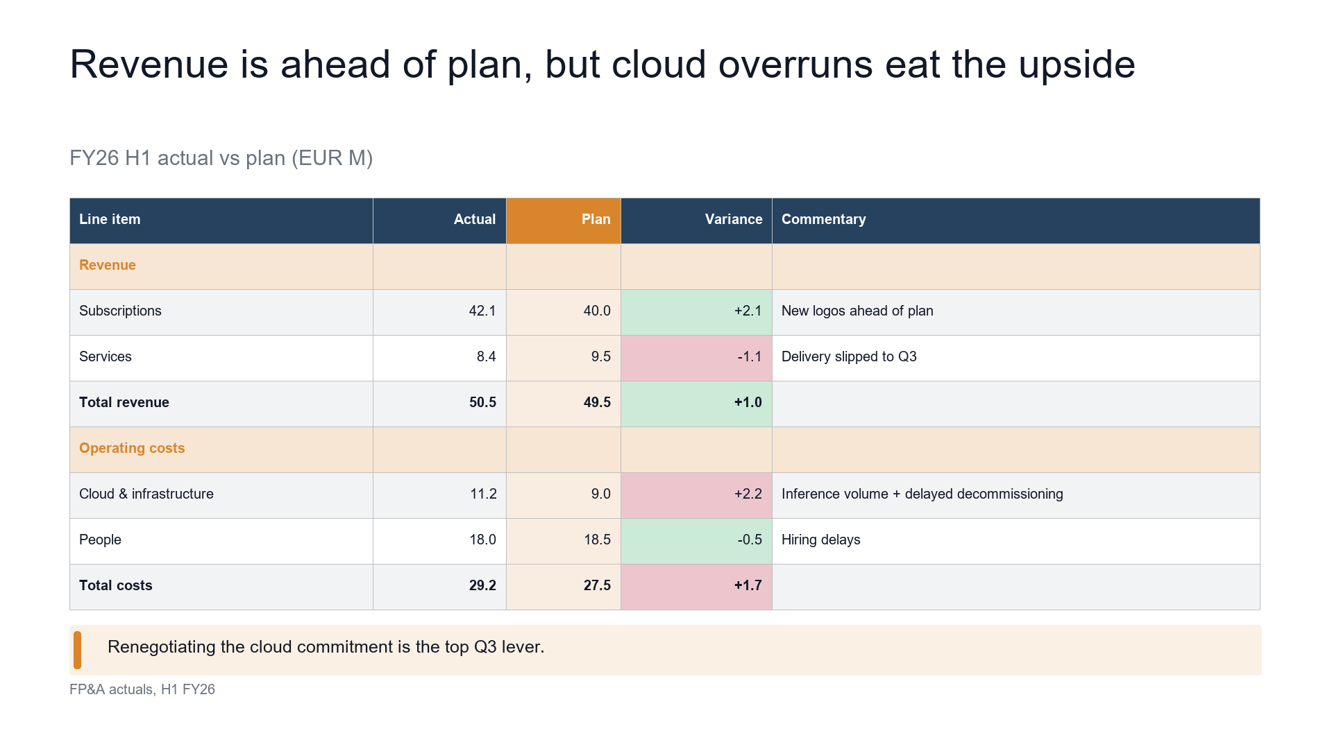
Task: Select the orange Plan column header
Action: point(564,221)
